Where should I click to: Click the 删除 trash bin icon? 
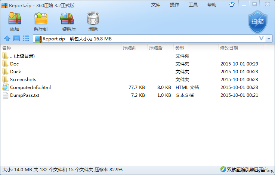pyautogui.click(x=93, y=18)
